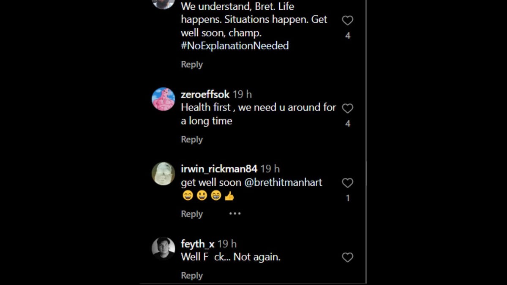View the like count on irwin_rickman84's comment
Image resolution: width=507 pixels, height=285 pixels.
point(348,198)
